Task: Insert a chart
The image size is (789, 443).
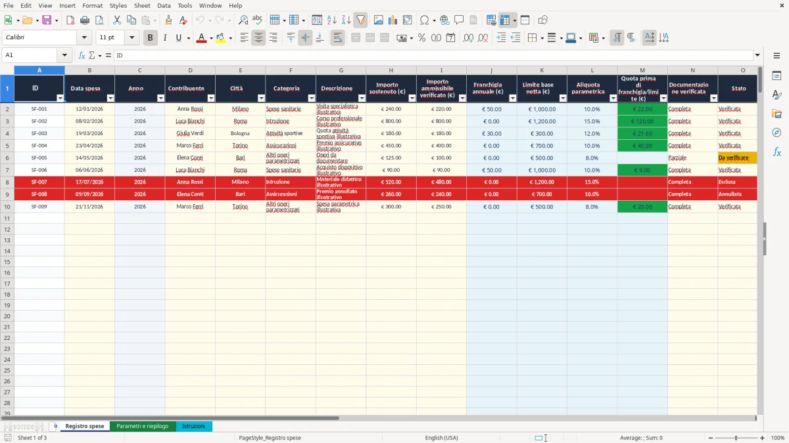Action: click(393, 20)
